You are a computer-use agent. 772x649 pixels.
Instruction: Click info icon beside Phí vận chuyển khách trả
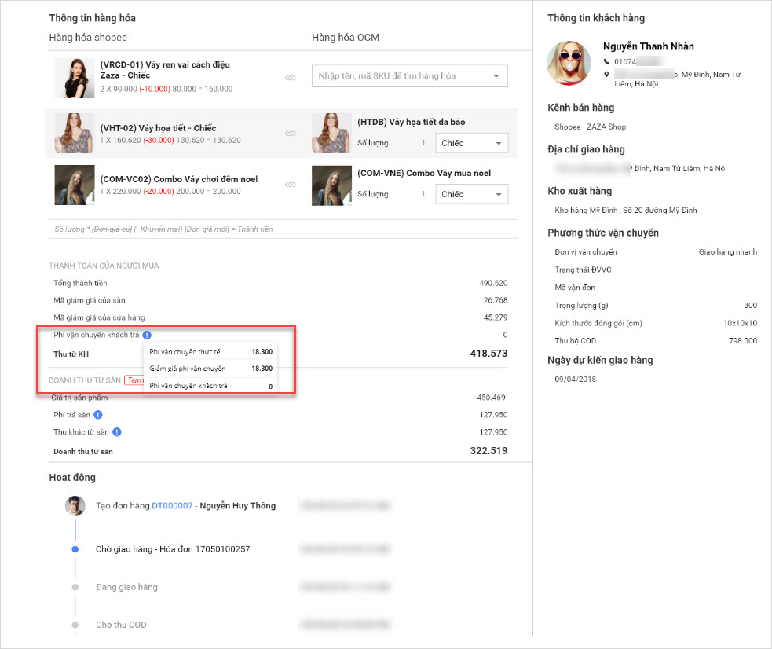[147, 335]
